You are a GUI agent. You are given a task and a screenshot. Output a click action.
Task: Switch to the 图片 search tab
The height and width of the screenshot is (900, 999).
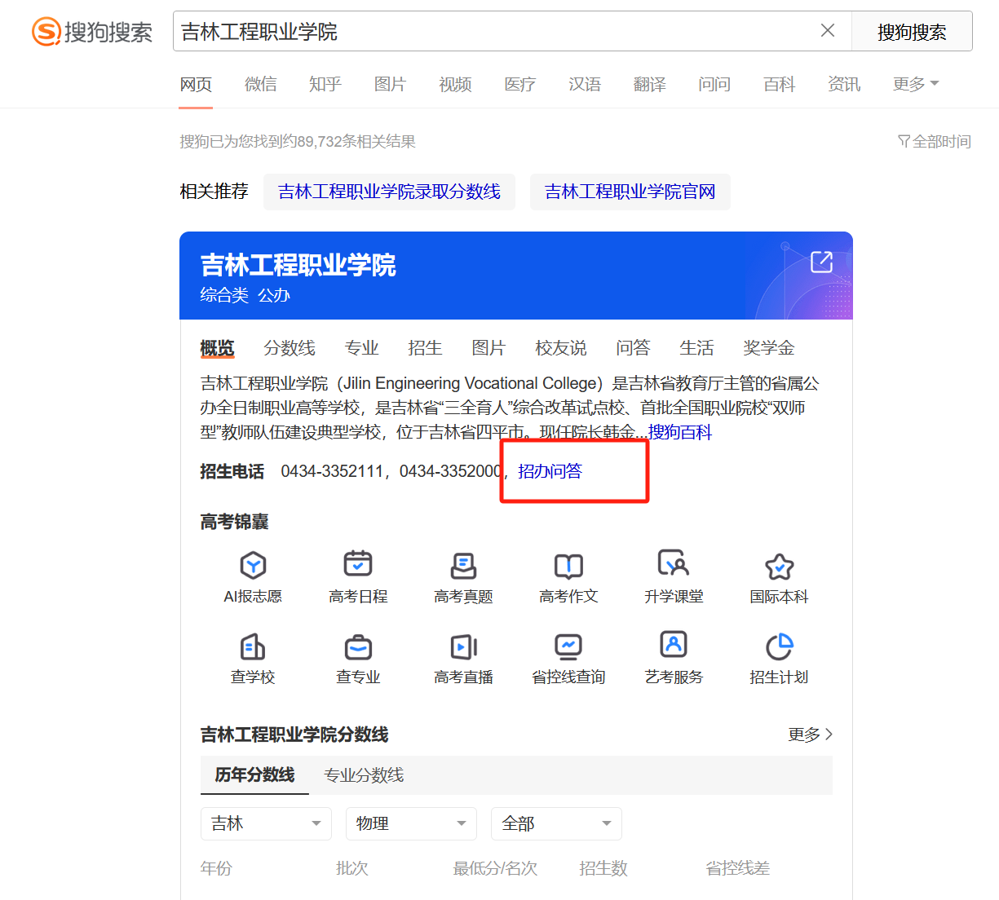click(x=390, y=84)
